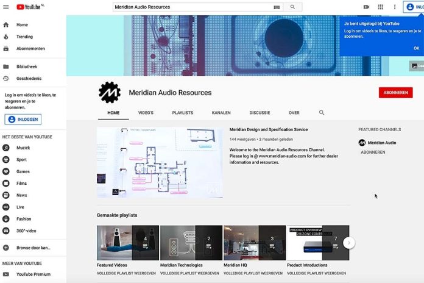View full Product Introductions playlist link
The height and width of the screenshot is (283, 424).
point(316,273)
